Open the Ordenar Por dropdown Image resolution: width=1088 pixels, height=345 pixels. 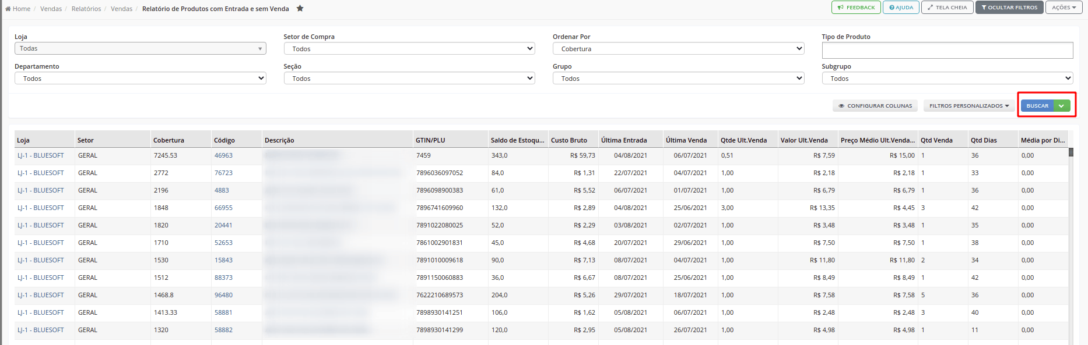click(678, 49)
